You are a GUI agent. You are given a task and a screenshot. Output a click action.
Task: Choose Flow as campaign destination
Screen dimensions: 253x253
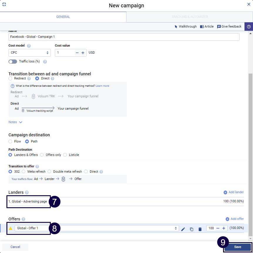pos(11,141)
